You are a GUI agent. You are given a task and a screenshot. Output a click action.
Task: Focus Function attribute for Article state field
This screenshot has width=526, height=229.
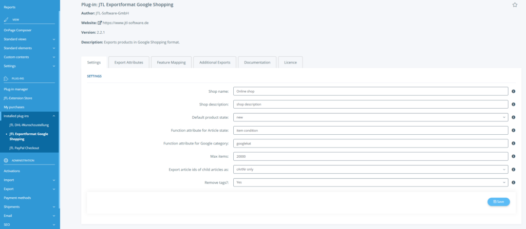(371, 130)
